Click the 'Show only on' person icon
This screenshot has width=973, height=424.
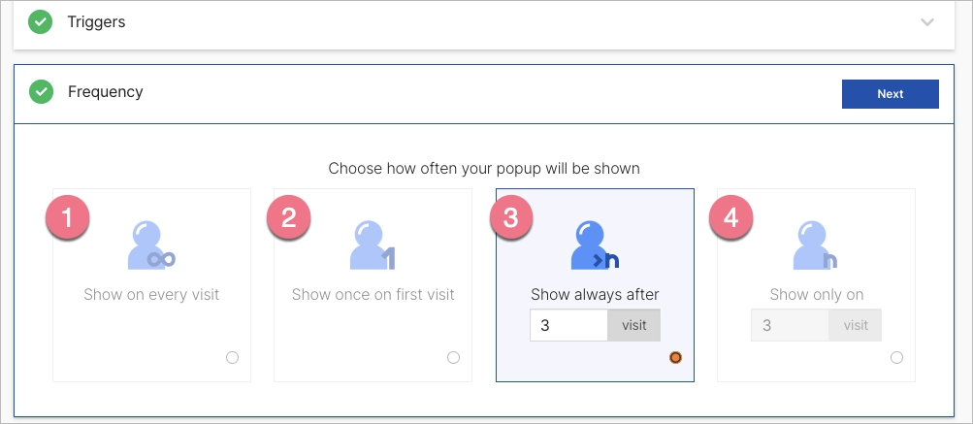(x=815, y=245)
